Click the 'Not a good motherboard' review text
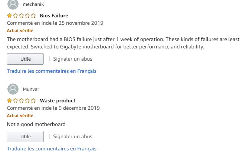This screenshot has width=243, height=153. tap(36, 124)
